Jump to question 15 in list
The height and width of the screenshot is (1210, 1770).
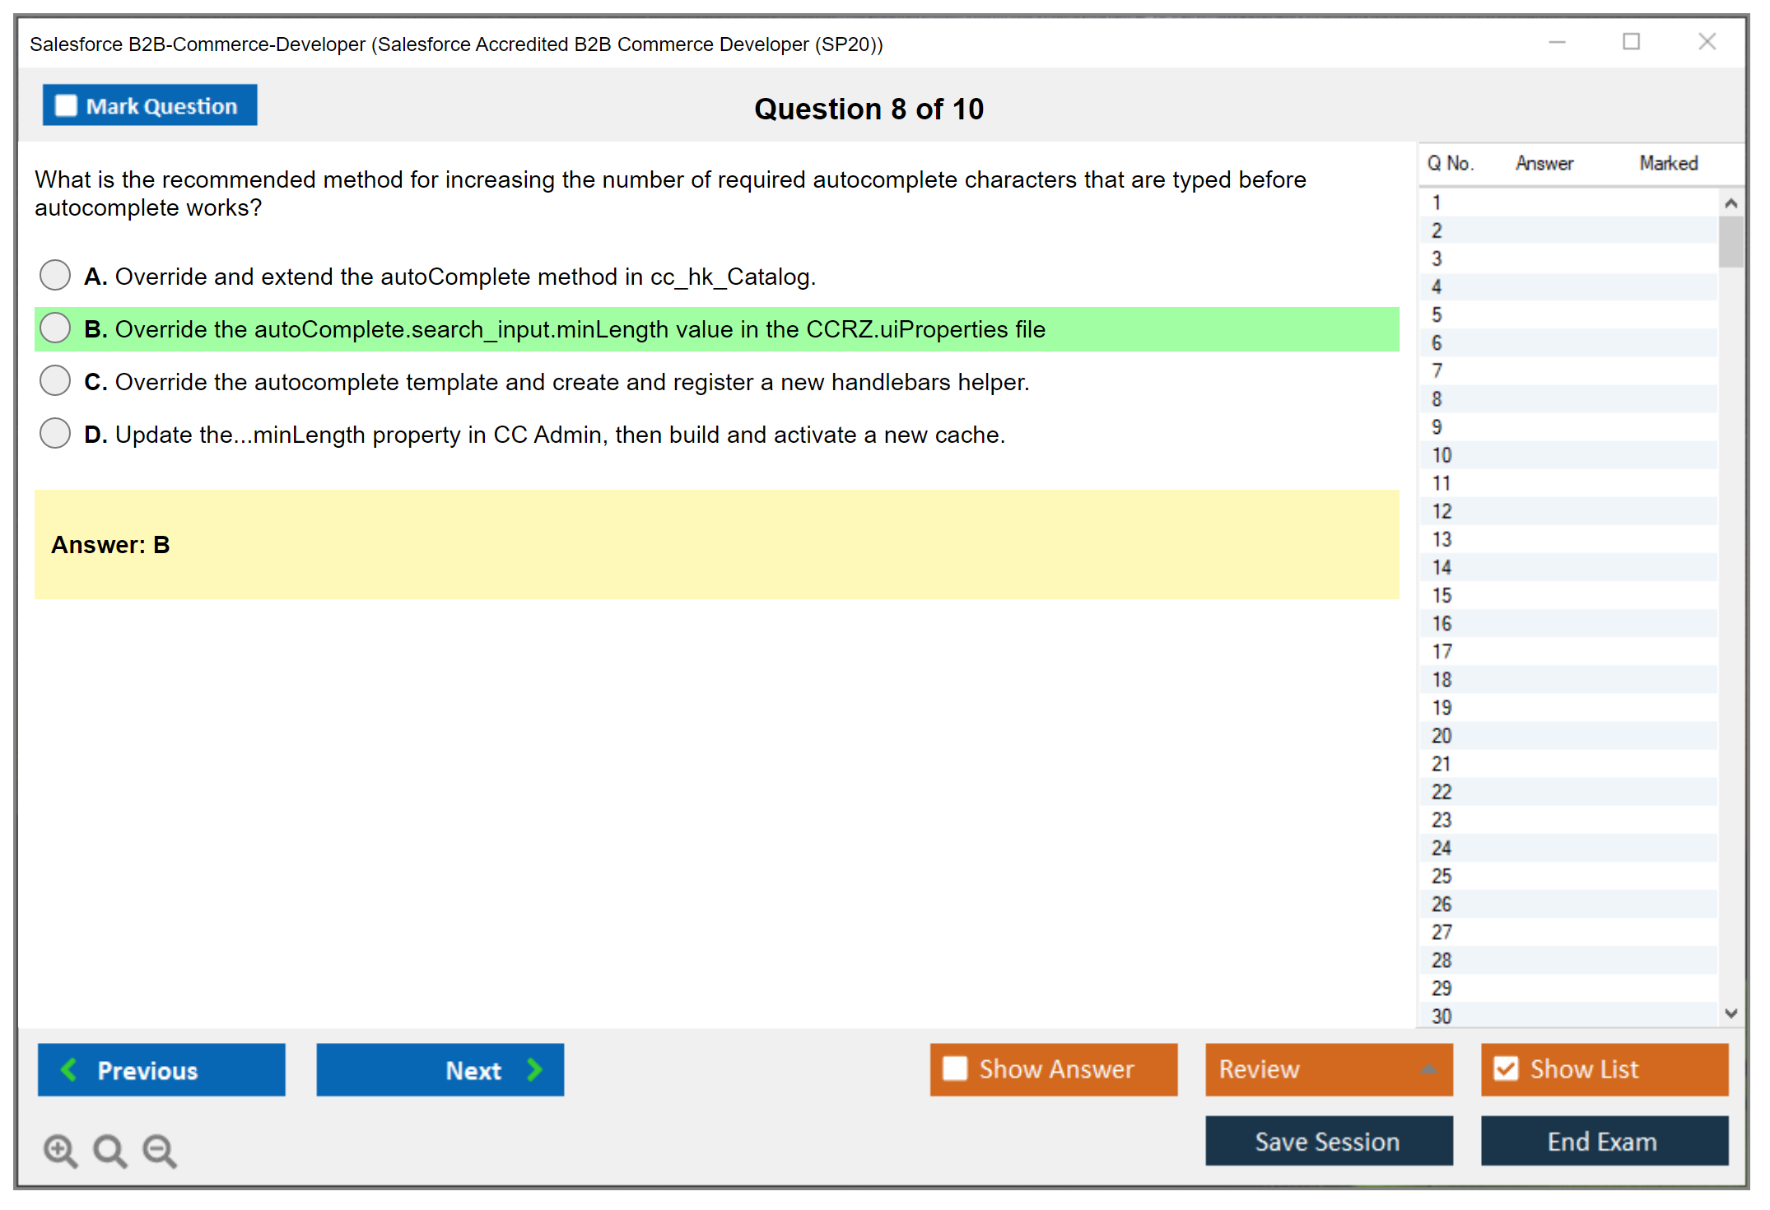coord(1442,595)
